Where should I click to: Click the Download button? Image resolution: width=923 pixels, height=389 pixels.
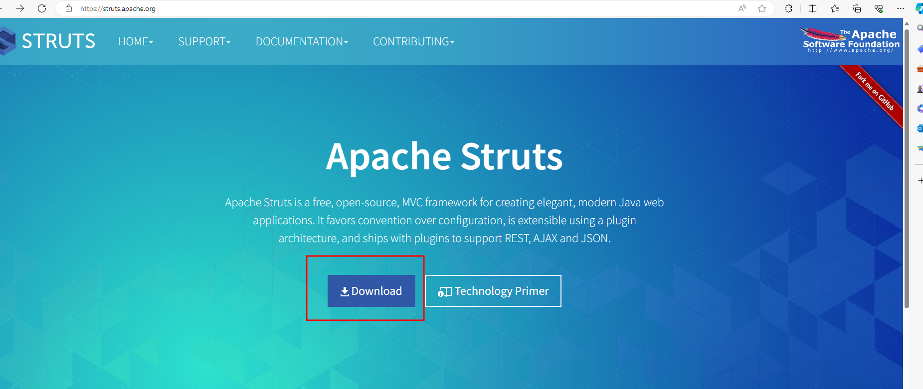[x=371, y=291]
